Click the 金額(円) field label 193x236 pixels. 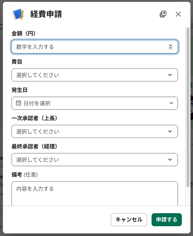(x=24, y=34)
